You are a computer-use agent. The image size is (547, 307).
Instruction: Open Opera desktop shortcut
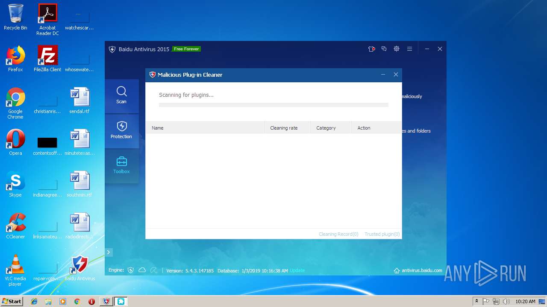coord(15,142)
